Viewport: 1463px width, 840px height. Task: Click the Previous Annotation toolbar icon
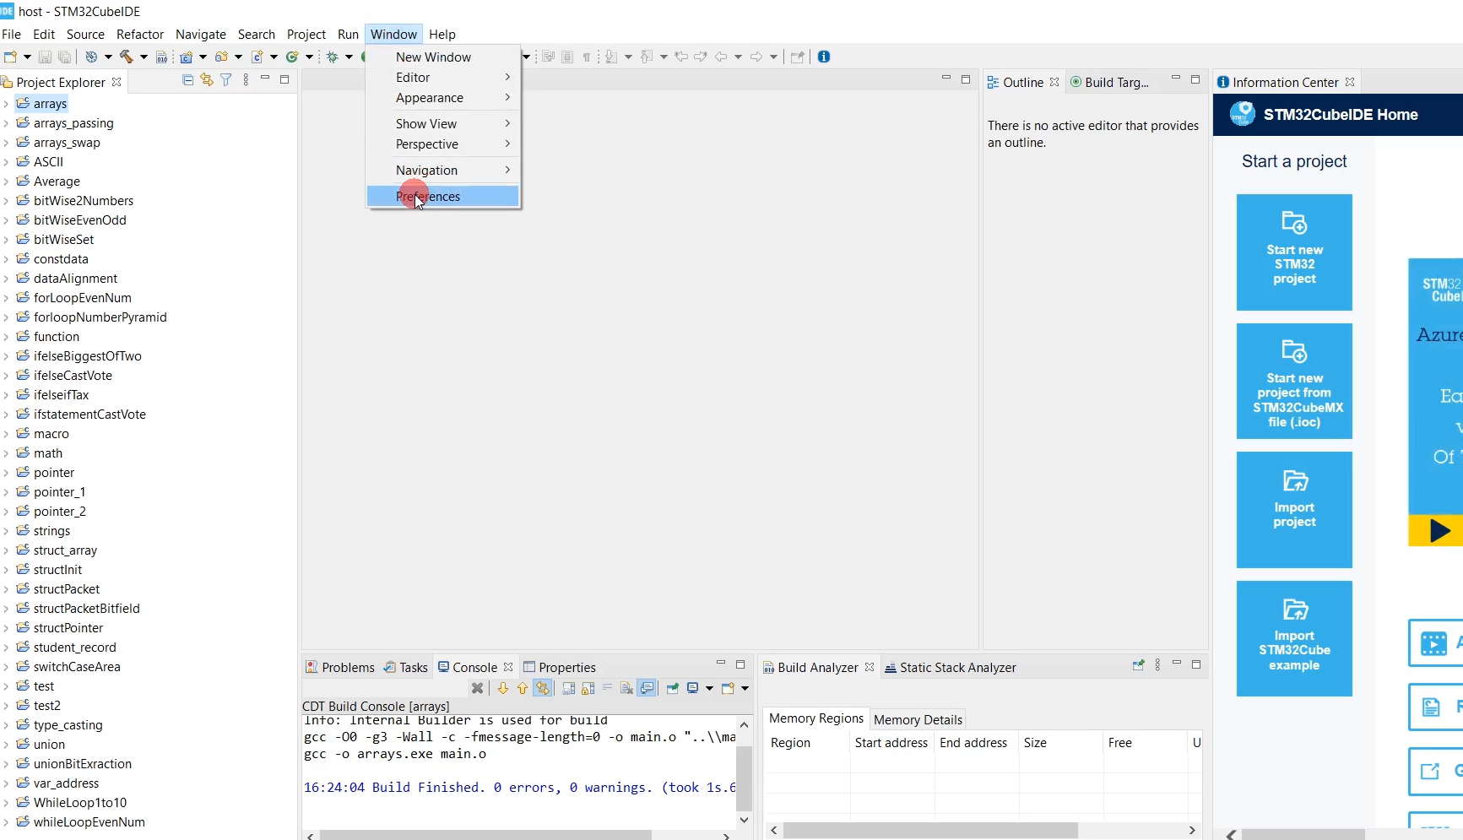click(x=647, y=57)
